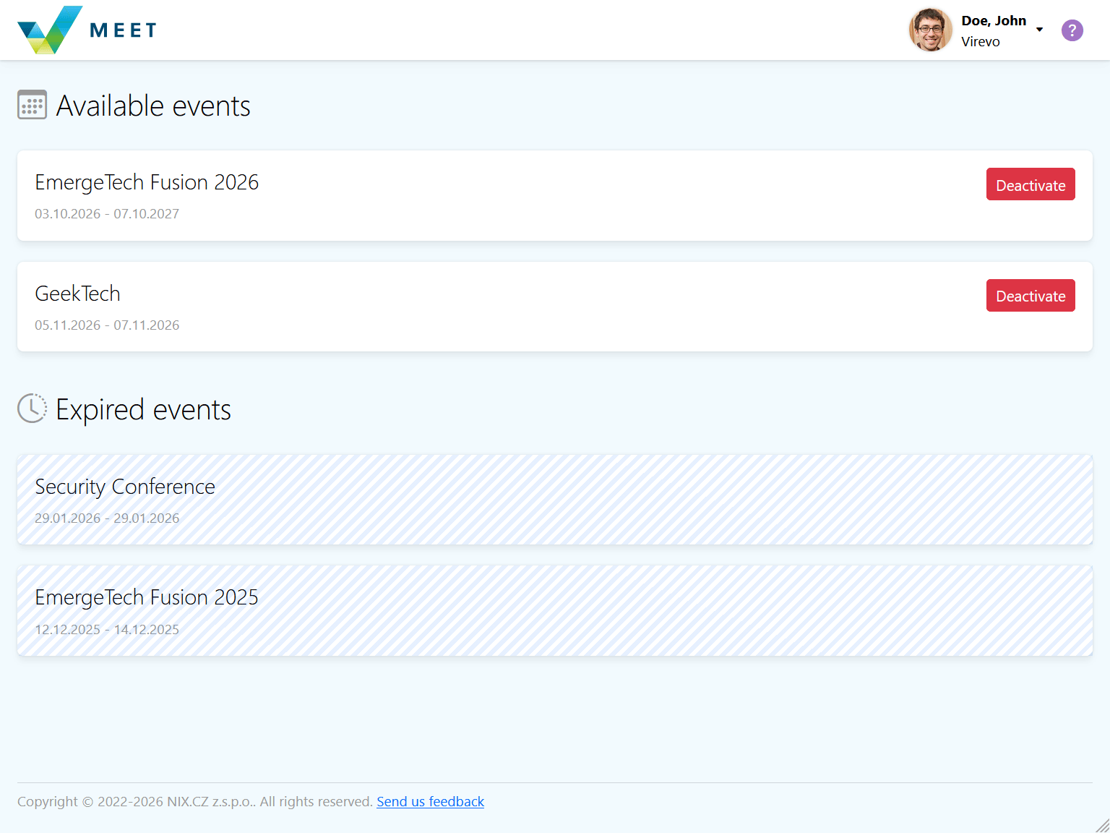Viewport: 1110px width, 833px height.
Task: Open the GeekTech event title
Action: click(77, 294)
